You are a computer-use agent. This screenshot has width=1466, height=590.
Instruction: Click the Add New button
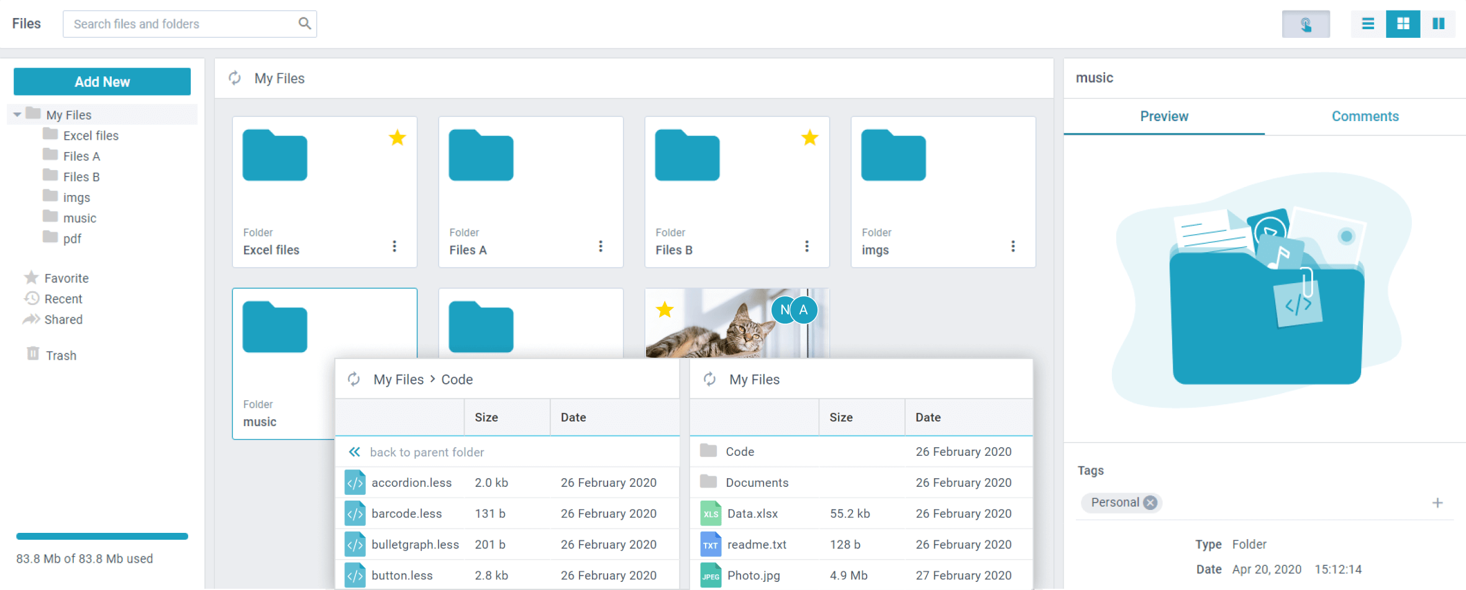pyautogui.click(x=102, y=81)
